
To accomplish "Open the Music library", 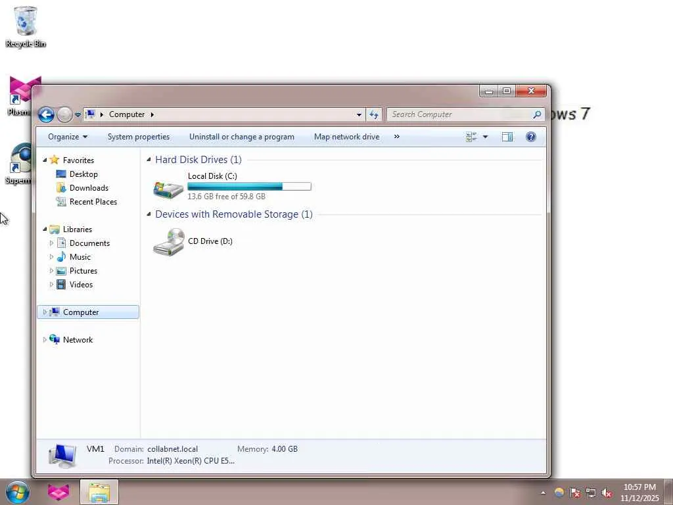I will click(x=74, y=257).
